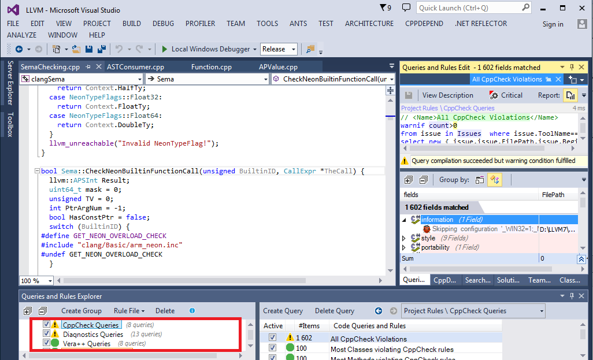
Task: Click the blue back arrow beside Delete Query
Action: pos(378,311)
